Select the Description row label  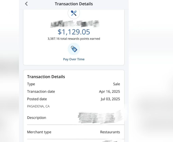tap(37, 118)
